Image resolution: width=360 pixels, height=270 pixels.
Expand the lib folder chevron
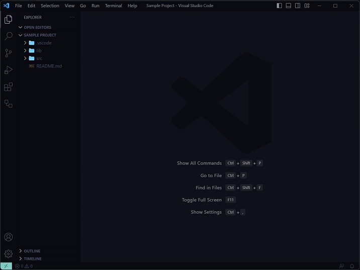pyautogui.click(x=25, y=50)
